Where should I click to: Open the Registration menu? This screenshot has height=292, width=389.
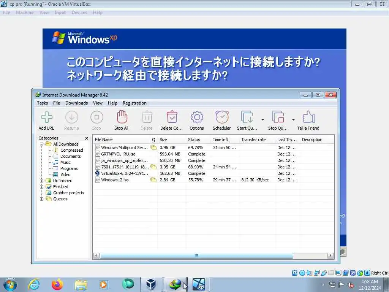click(x=134, y=103)
